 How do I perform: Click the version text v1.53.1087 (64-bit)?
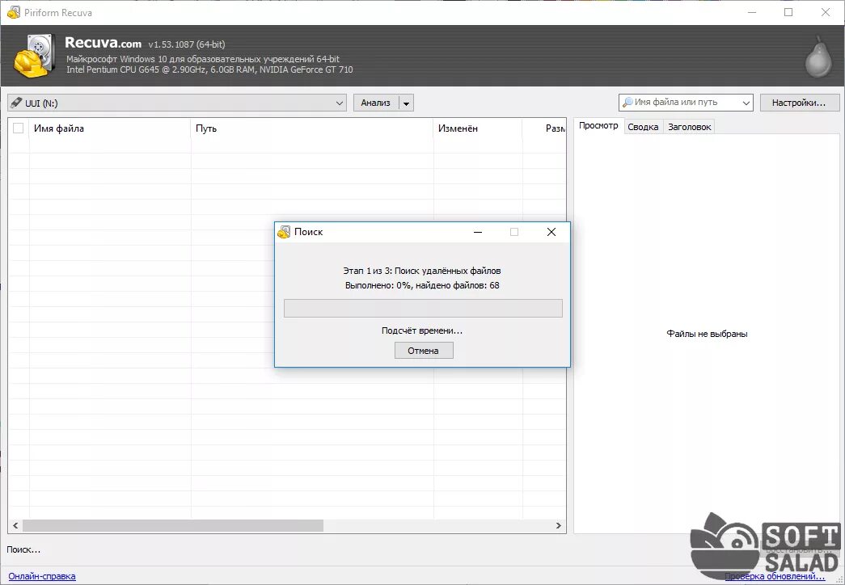click(187, 44)
